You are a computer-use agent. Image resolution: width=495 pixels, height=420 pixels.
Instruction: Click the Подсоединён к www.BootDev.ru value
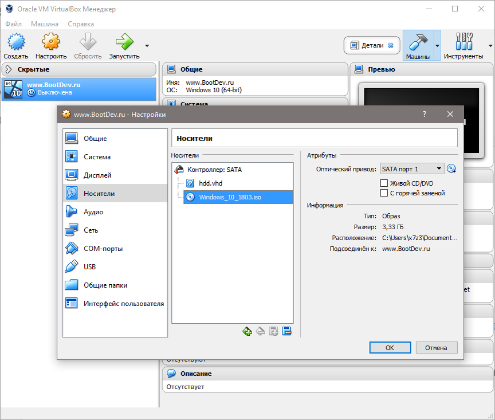tap(406, 249)
